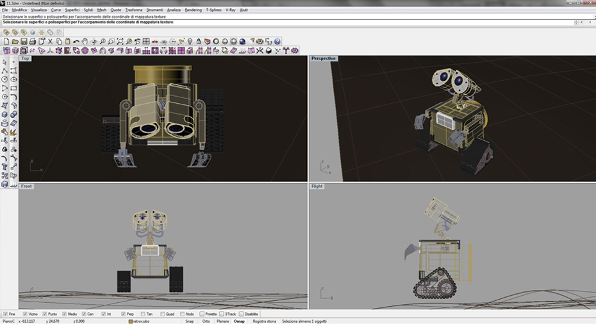
Task: Select the Pan hand tool
Action: click(x=85, y=42)
